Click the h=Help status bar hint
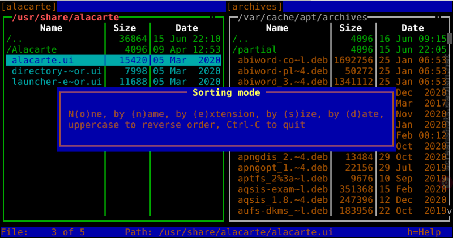The height and width of the screenshot is (238, 453). 424,232
